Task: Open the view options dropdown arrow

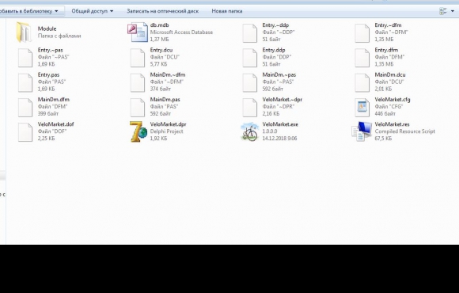Action: click(453, 11)
